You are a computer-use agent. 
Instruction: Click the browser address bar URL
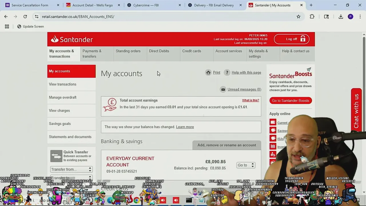point(78,17)
